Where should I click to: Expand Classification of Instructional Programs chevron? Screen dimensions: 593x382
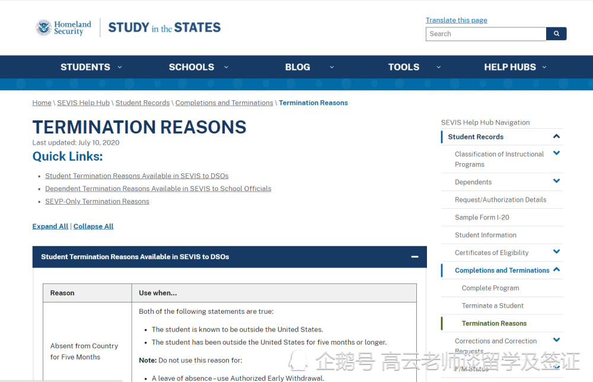click(556, 153)
